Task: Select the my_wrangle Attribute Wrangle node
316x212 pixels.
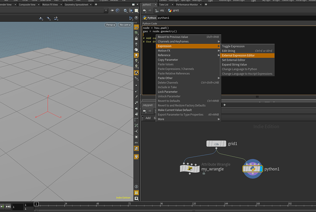Action: [x=190, y=169]
